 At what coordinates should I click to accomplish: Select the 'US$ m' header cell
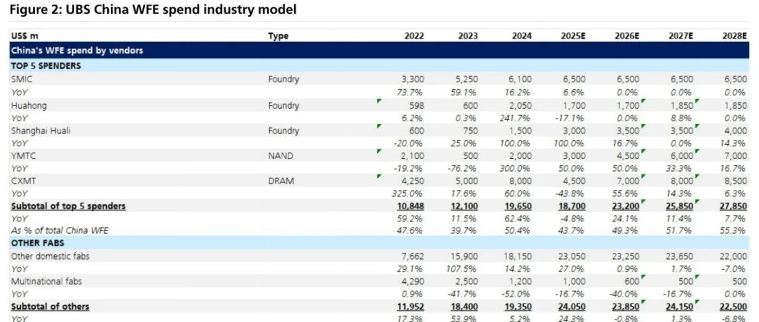click(x=24, y=36)
